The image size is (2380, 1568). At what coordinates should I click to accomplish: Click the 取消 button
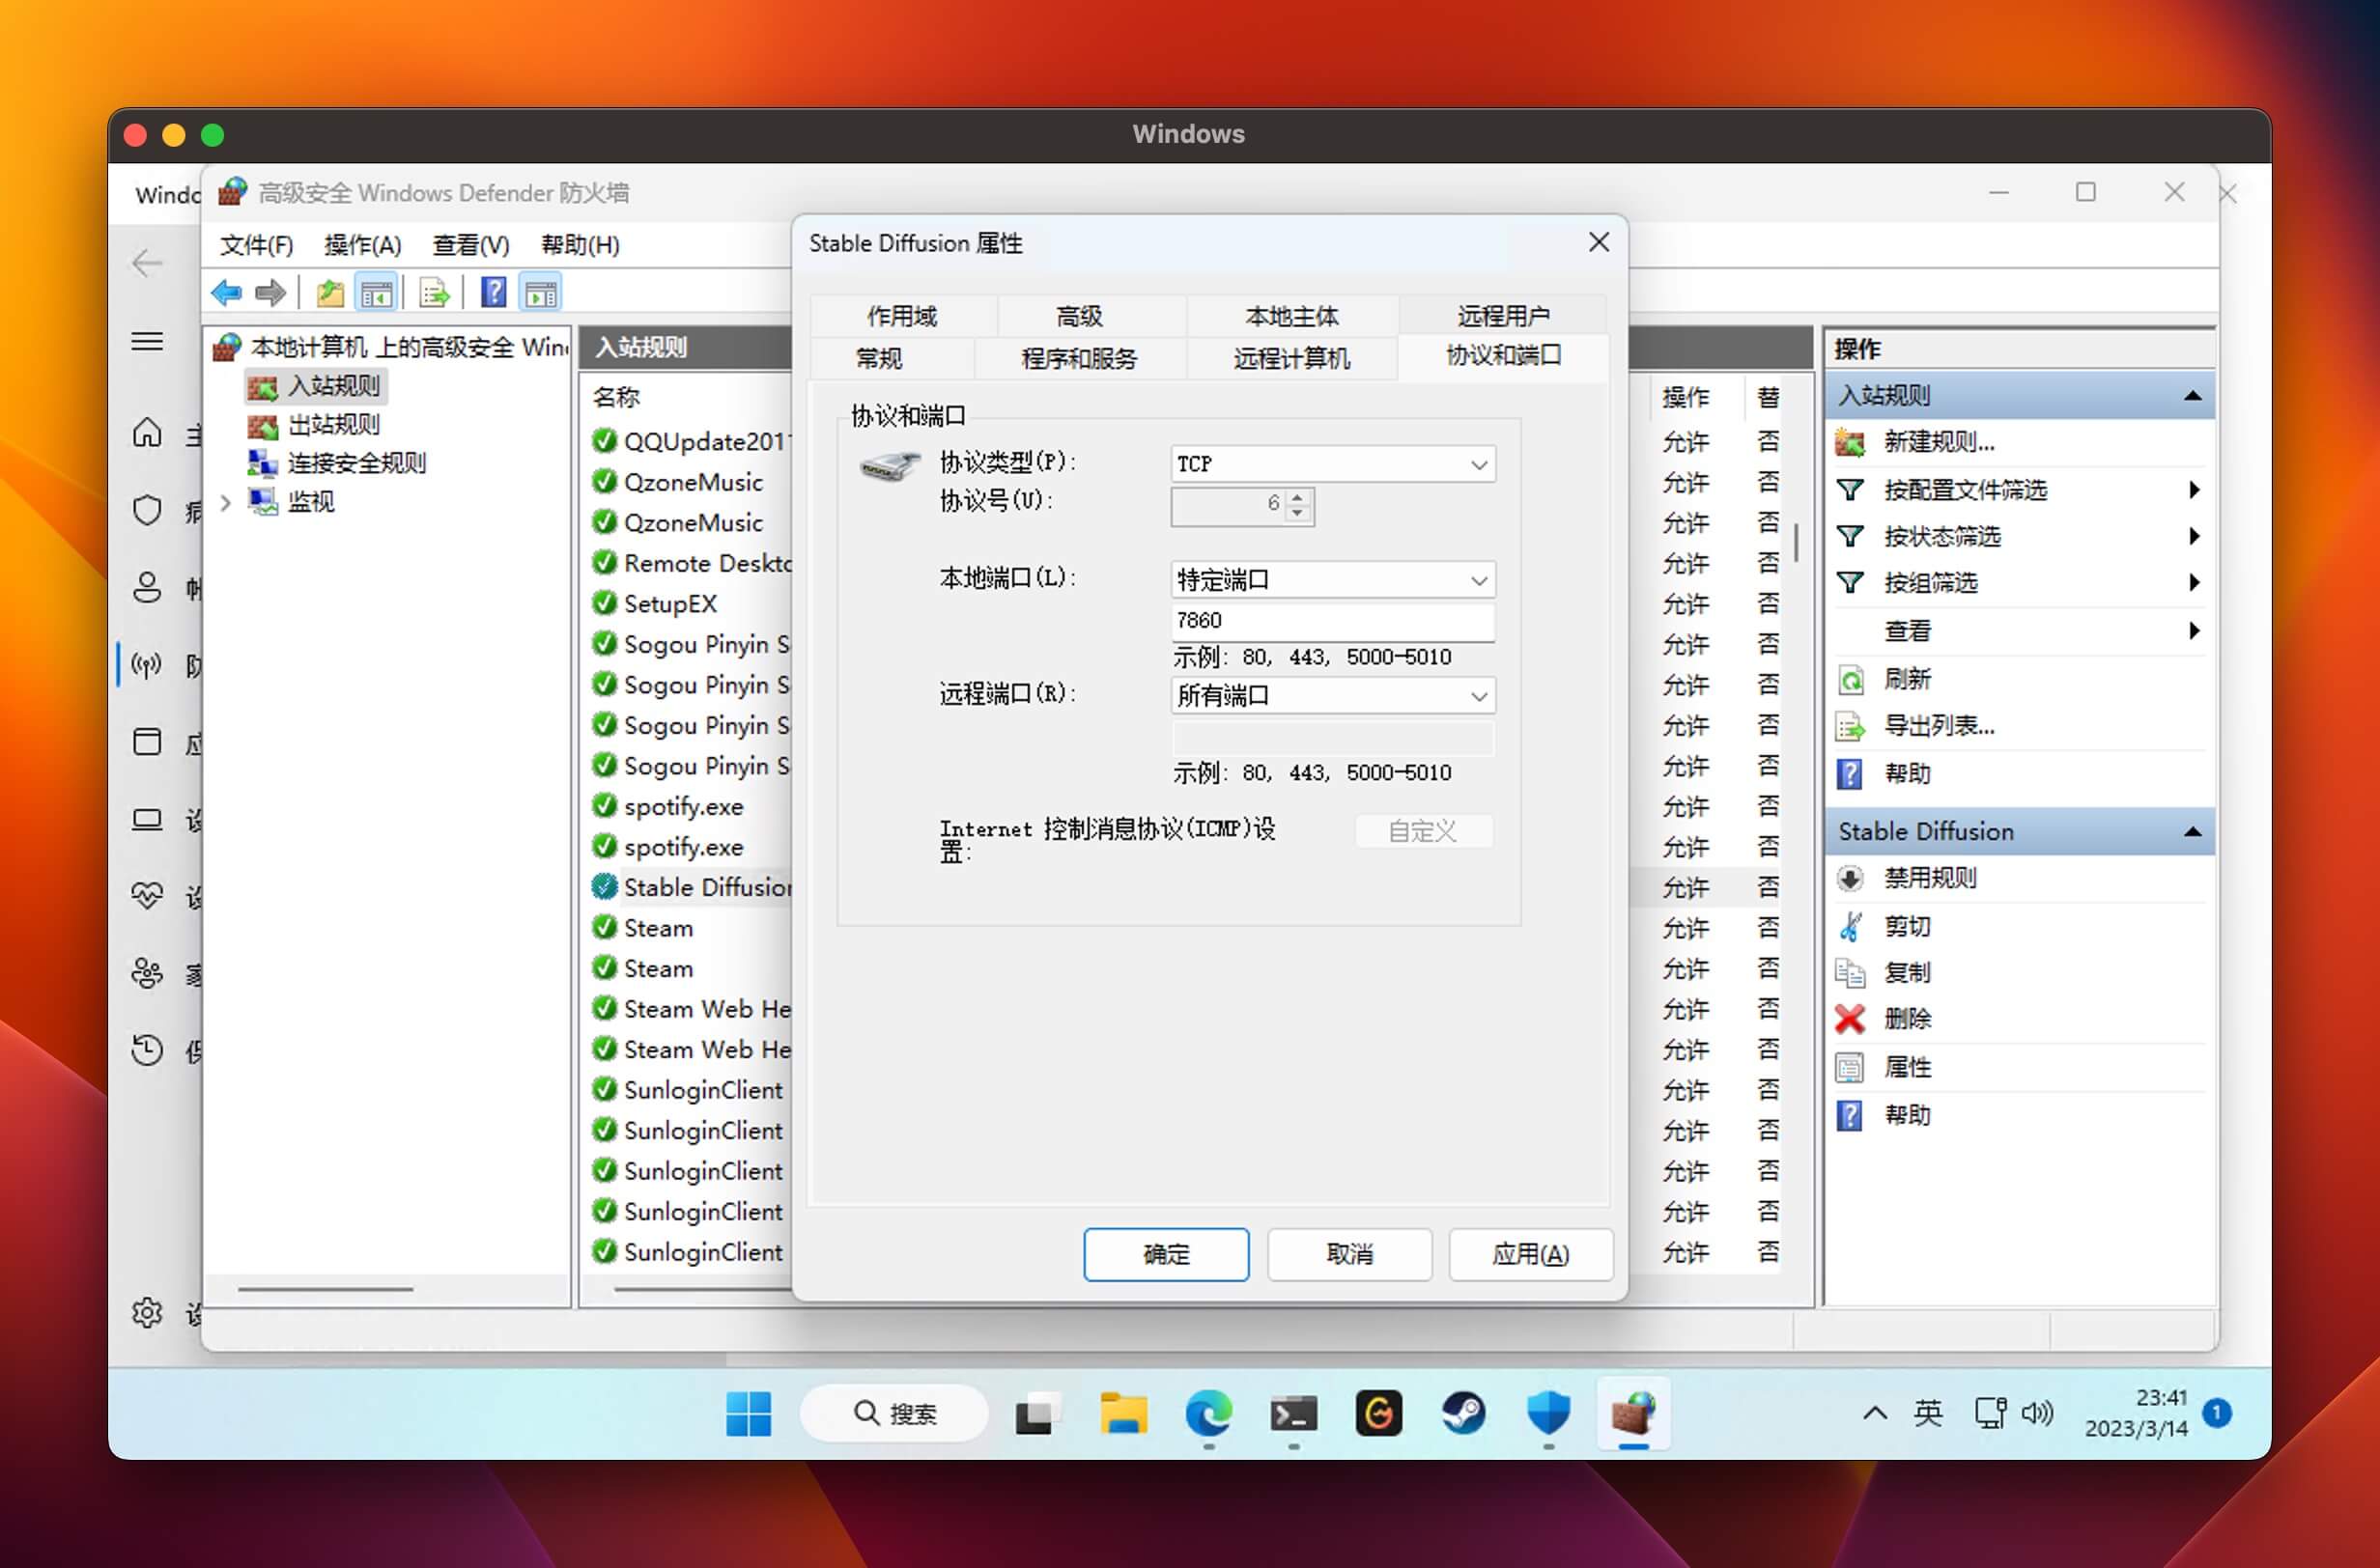click(x=1349, y=1254)
